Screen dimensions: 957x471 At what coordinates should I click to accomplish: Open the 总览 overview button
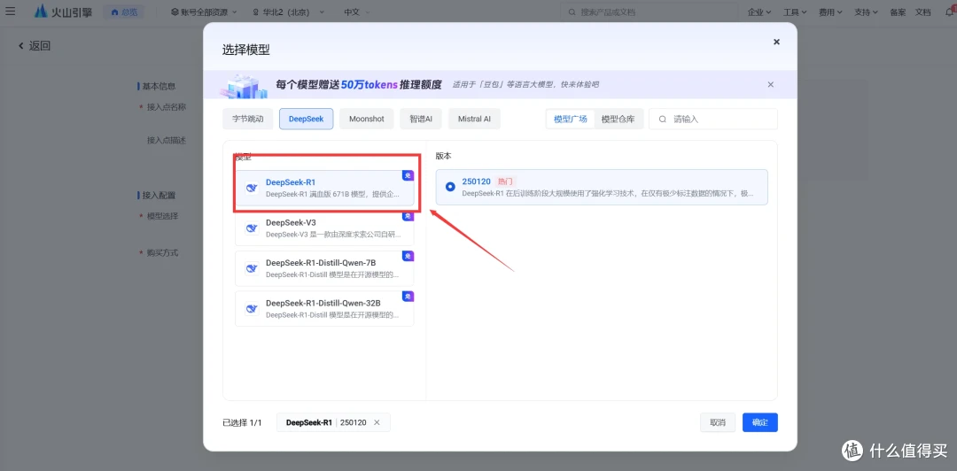[x=124, y=12]
